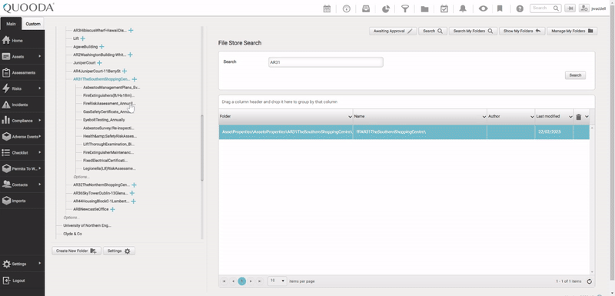Image resolution: width=615 pixels, height=296 pixels.
Task: Open the pie chart reports icon
Action: pos(386,8)
